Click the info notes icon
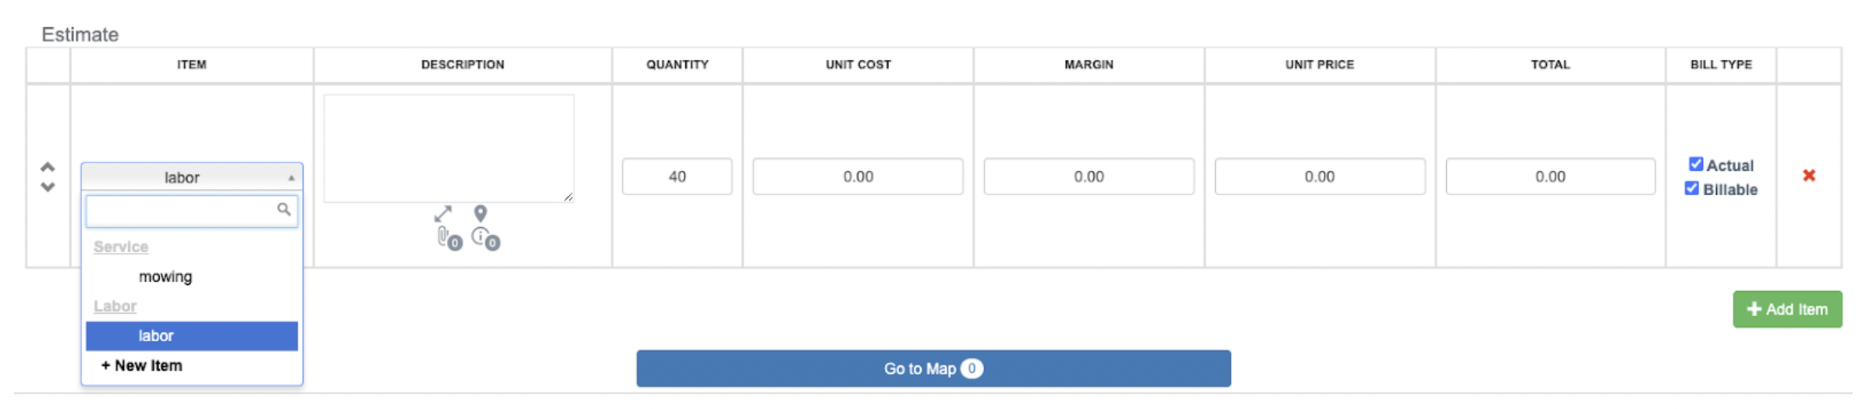 tap(482, 237)
